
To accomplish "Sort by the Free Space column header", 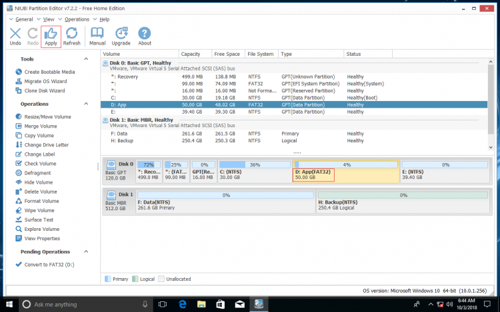I will pyautogui.click(x=228, y=54).
